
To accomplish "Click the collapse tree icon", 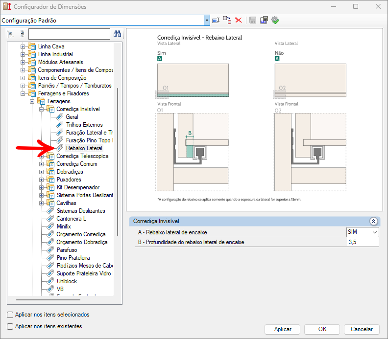I will [22, 34].
